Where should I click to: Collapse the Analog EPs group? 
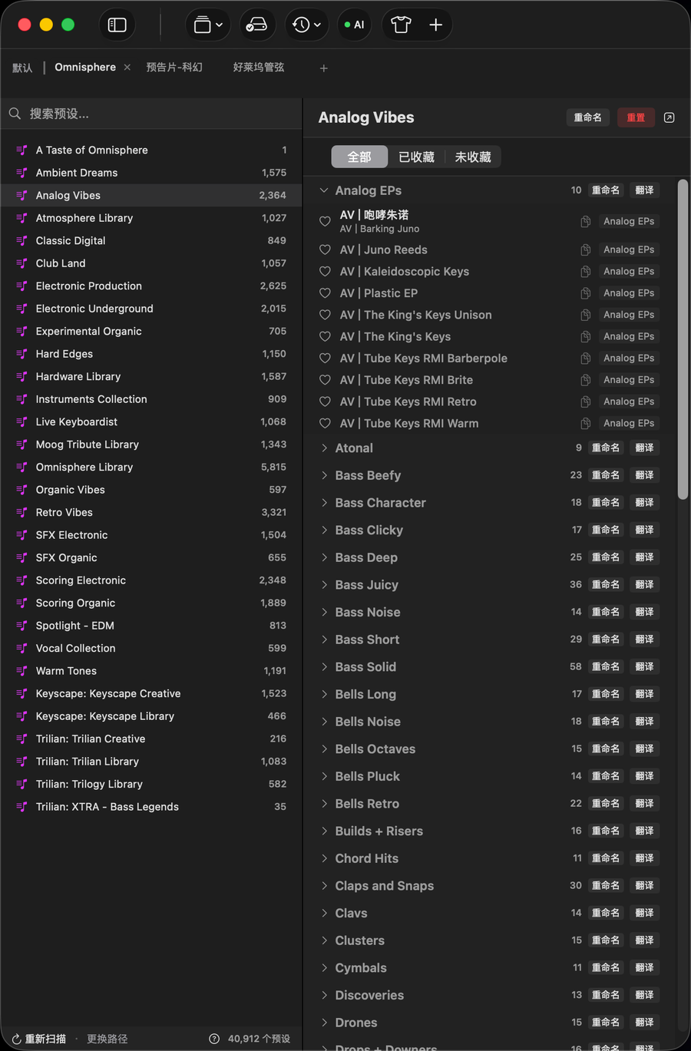point(324,190)
